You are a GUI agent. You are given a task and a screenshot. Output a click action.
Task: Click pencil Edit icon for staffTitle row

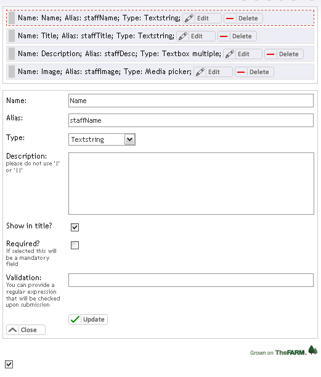pos(183,36)
